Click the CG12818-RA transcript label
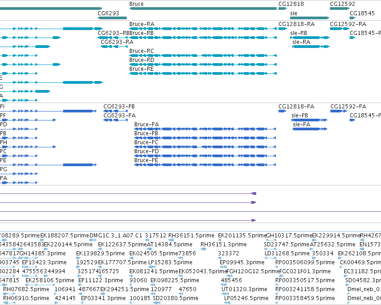This screenshot has width=381, height=305. point(297,24)
